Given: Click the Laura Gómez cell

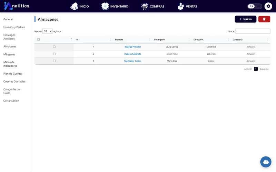Looking at the screenshot, I should (172, 47).
